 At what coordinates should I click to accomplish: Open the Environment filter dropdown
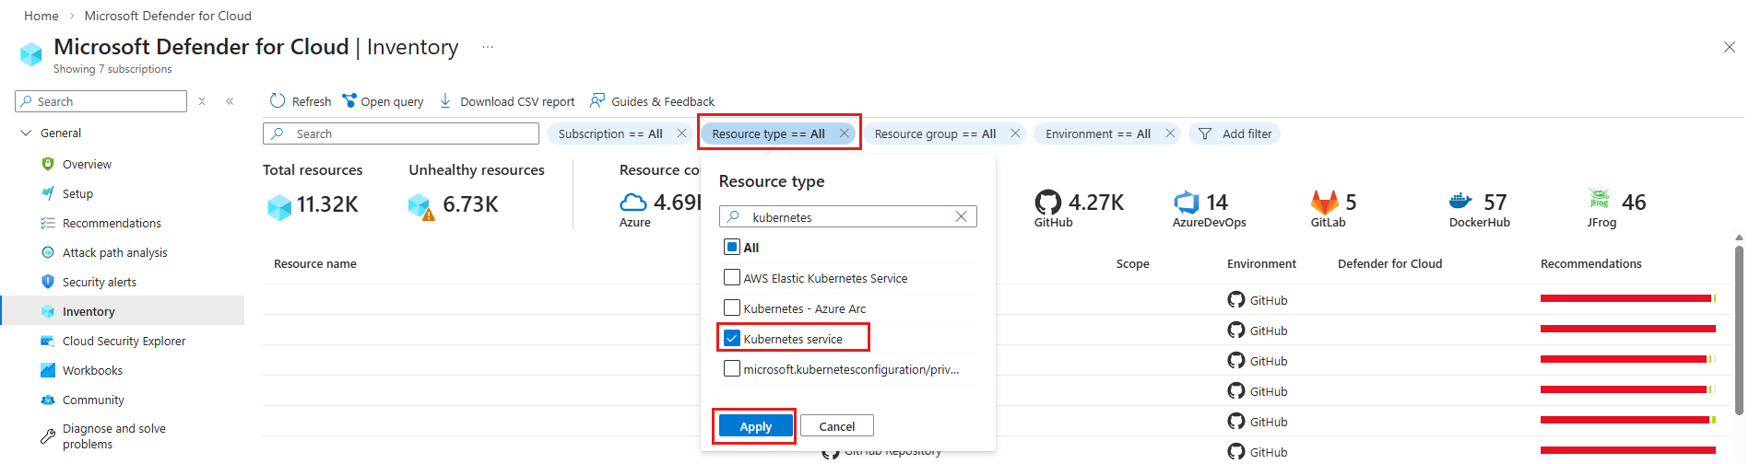pyautogui.click(x=1097, y=134)
